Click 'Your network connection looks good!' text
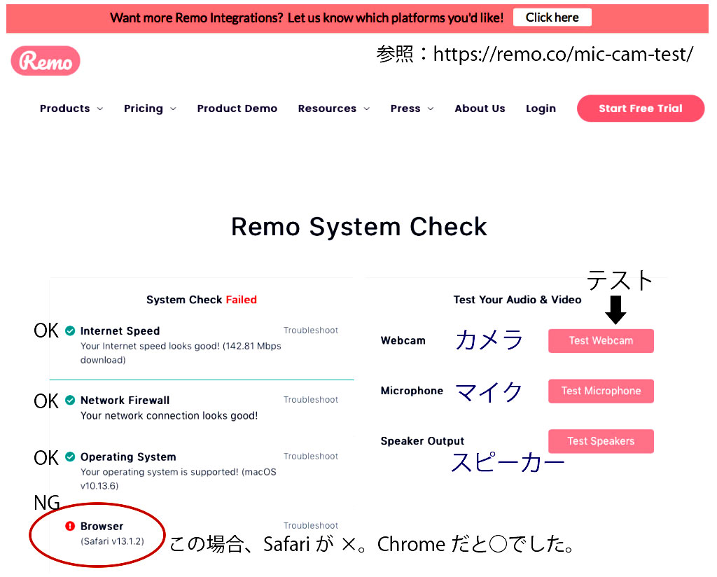The width and height of the screenshot is (717, 577). pos(169,416)
